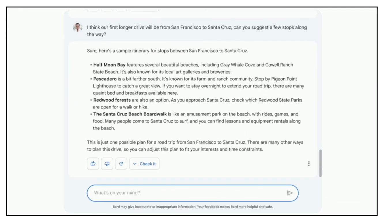The width and height of the screenshot is (382, 223).
Task: Open the three-dot options menu on the response
Action: 309,163
